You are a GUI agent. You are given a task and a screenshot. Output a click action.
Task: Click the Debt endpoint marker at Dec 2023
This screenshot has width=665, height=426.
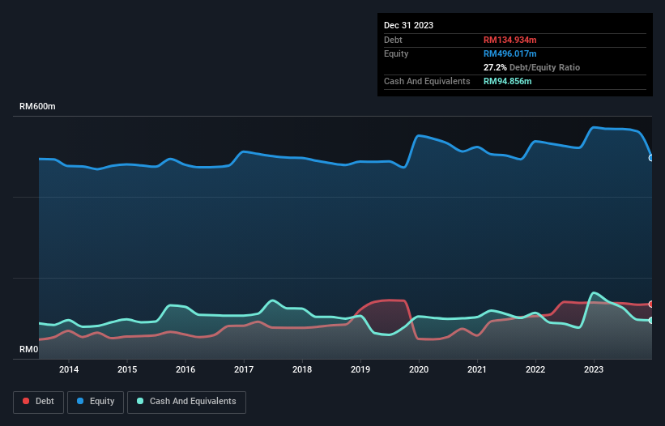(x=651, y=304)
